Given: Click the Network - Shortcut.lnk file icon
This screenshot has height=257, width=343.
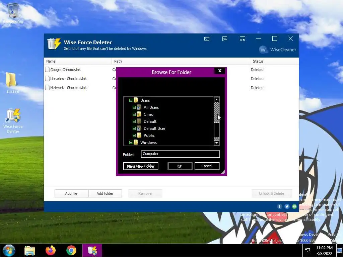Looking at the screenshot, I should [x=47, y=88].
